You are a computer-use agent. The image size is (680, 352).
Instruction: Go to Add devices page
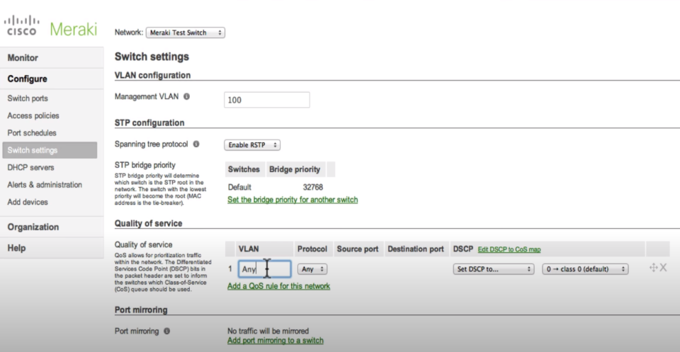(x=28, y=202)
